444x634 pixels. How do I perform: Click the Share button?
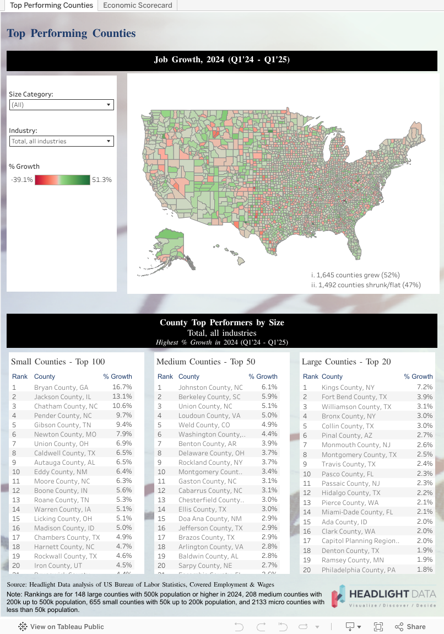(x=410, y=627)
